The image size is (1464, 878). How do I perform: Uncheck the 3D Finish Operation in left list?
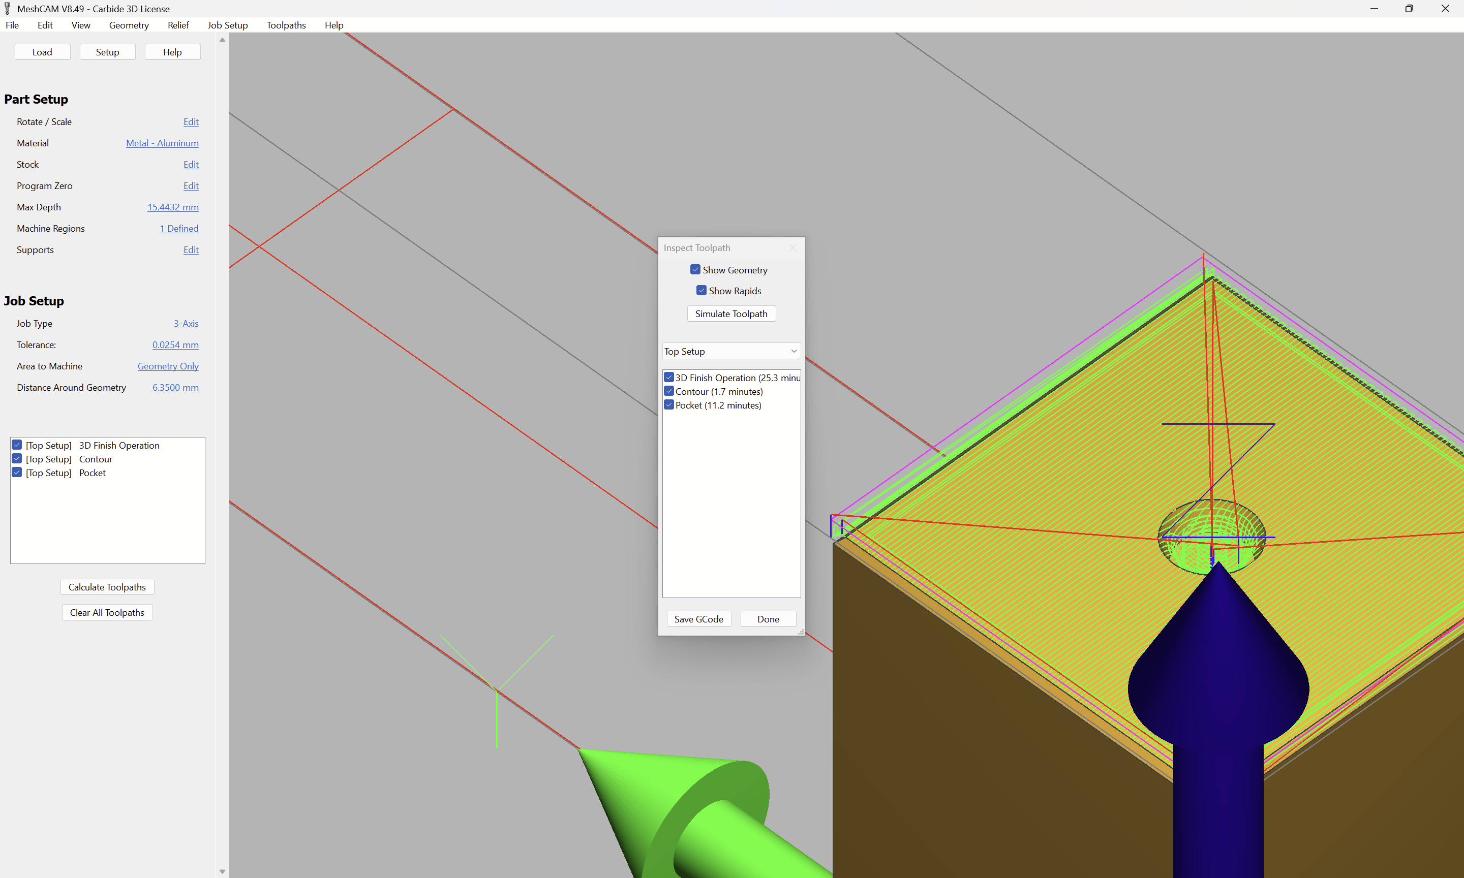17,446
